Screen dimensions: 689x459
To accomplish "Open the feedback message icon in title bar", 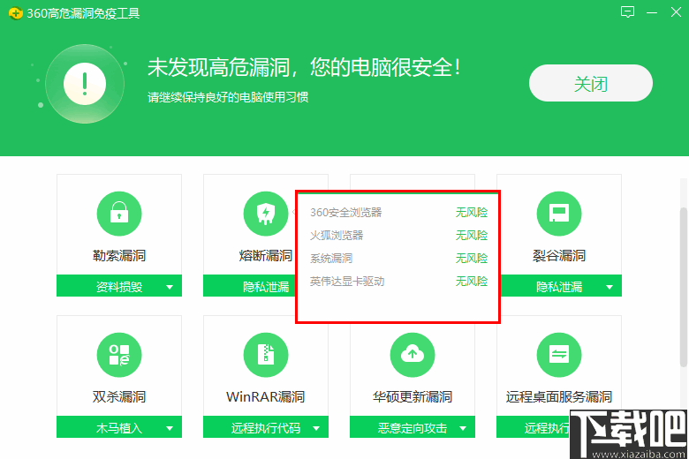I will pos(627,11).
